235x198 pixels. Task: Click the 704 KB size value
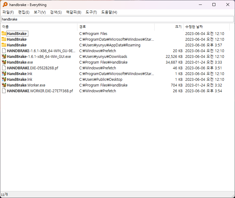(x=177, y=85)
